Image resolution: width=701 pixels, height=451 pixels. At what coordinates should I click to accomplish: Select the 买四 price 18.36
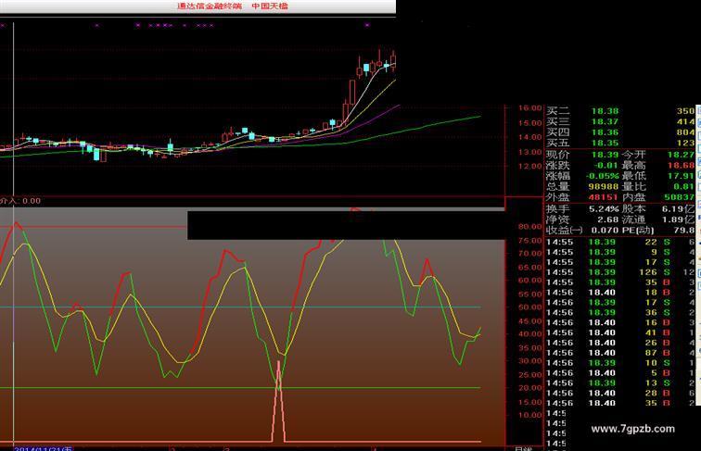[605, 132]
